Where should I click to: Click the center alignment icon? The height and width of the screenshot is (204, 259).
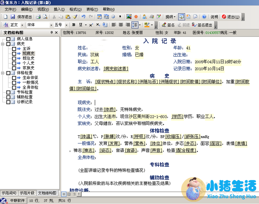121,25
